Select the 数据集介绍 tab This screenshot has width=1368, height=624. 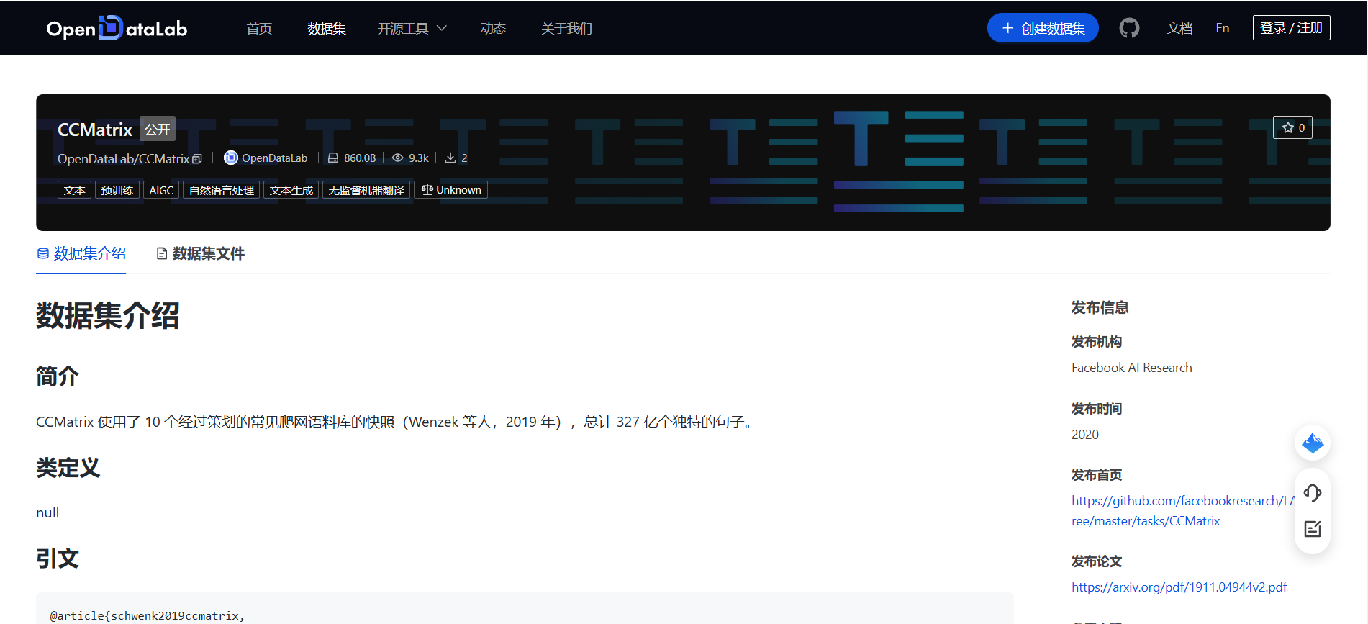click(81, 253)
